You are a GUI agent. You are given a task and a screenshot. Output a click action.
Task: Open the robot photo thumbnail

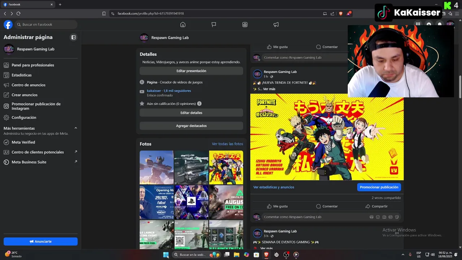pyautogui.click(x=157, y=168)
